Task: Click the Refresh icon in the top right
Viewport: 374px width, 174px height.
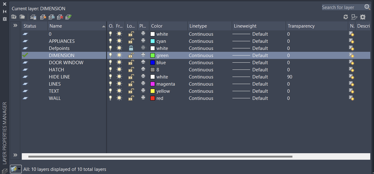Action: [x=345, y=17]
